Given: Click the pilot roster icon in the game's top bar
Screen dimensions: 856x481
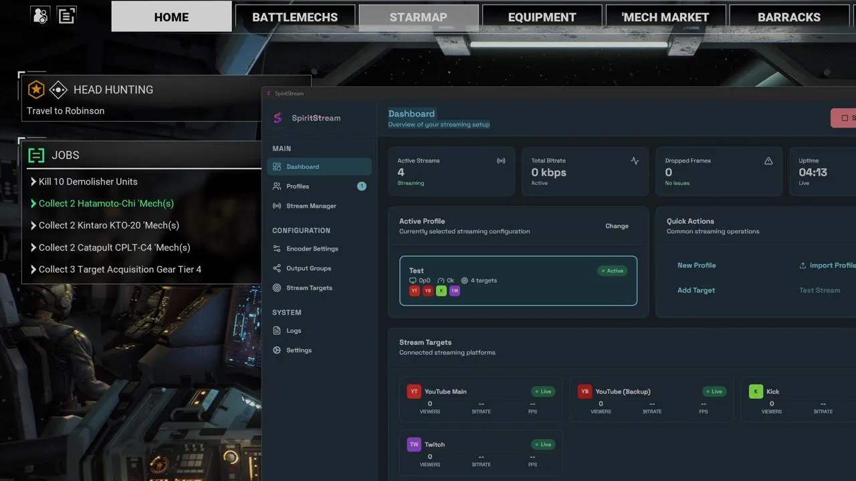Looking at the screenshot, I should tap(40, 15).
